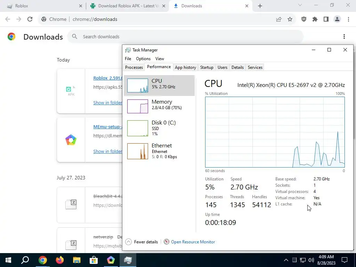Switch to the Processes tab
The width and height of the screenshot is (356, 267).
(x=134, y=67)
